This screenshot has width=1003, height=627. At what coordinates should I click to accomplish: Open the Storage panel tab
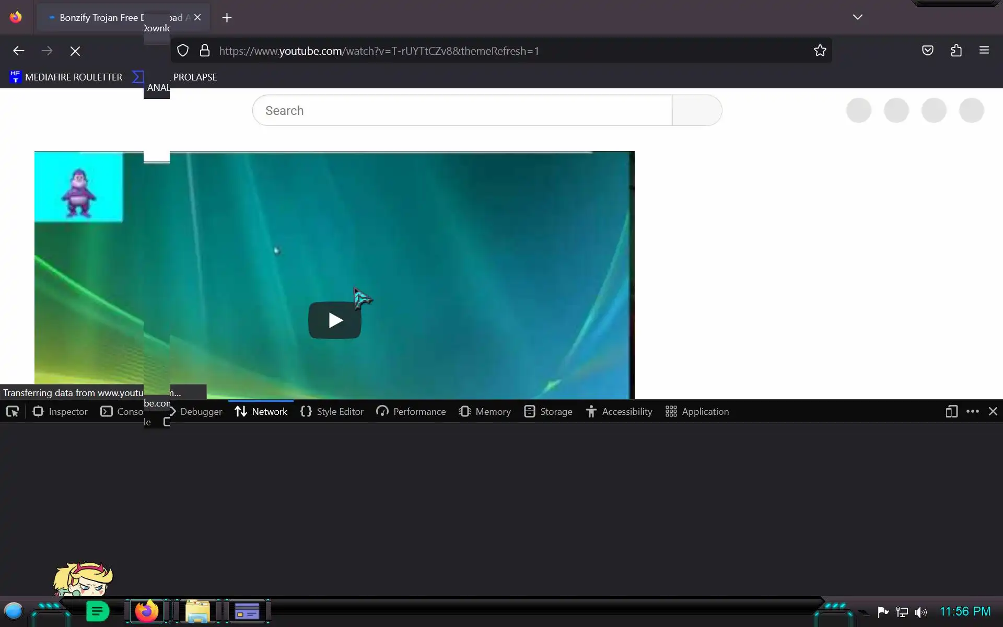tap(548, 412)
